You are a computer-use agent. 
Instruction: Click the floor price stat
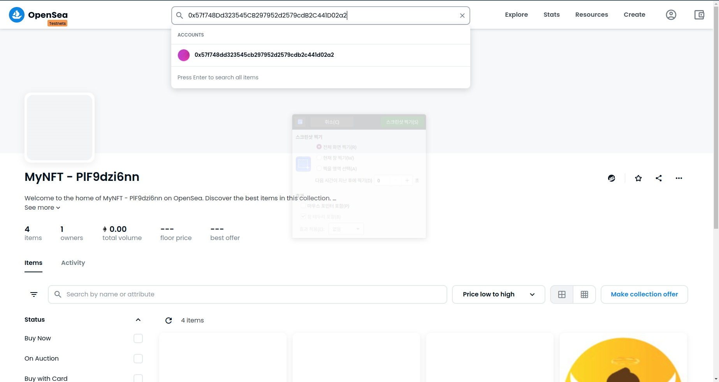click(176, 233)
